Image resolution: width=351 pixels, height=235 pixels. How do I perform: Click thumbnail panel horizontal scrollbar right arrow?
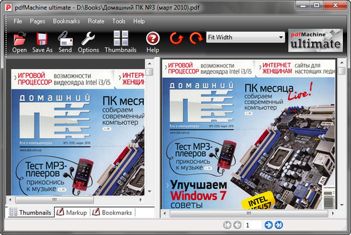(x=141, y=199)
